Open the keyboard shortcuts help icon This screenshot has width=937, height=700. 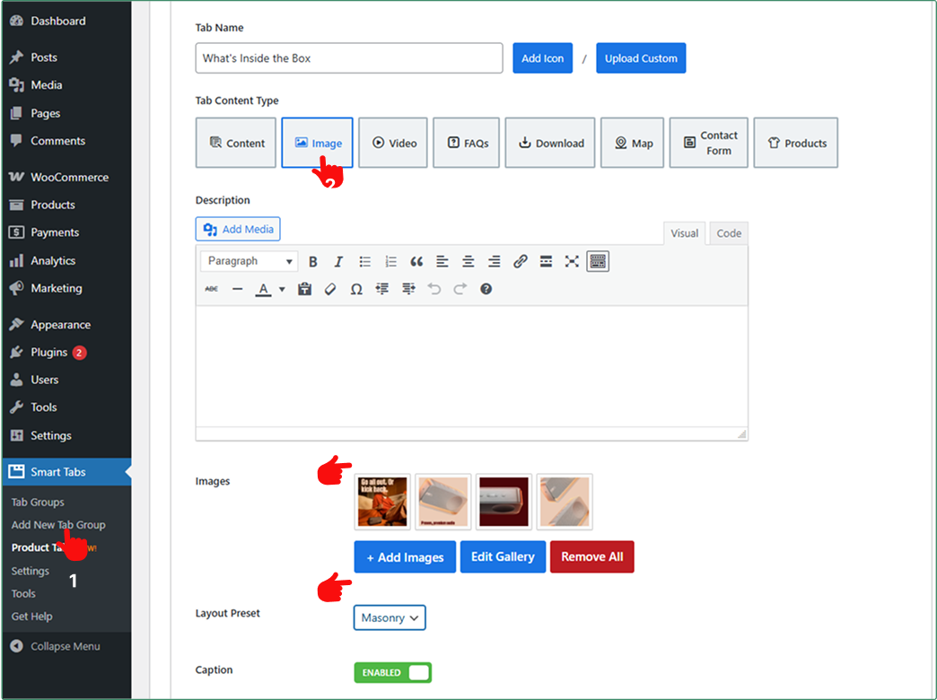(x=486, y=289)
